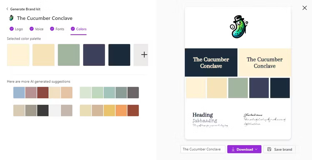Click the purple checkmark next to Voice

32,29
